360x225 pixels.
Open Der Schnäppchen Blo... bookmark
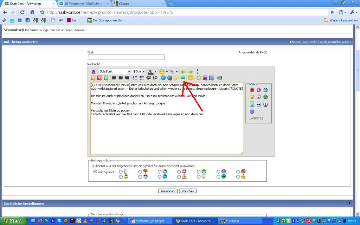click(106, 20)
